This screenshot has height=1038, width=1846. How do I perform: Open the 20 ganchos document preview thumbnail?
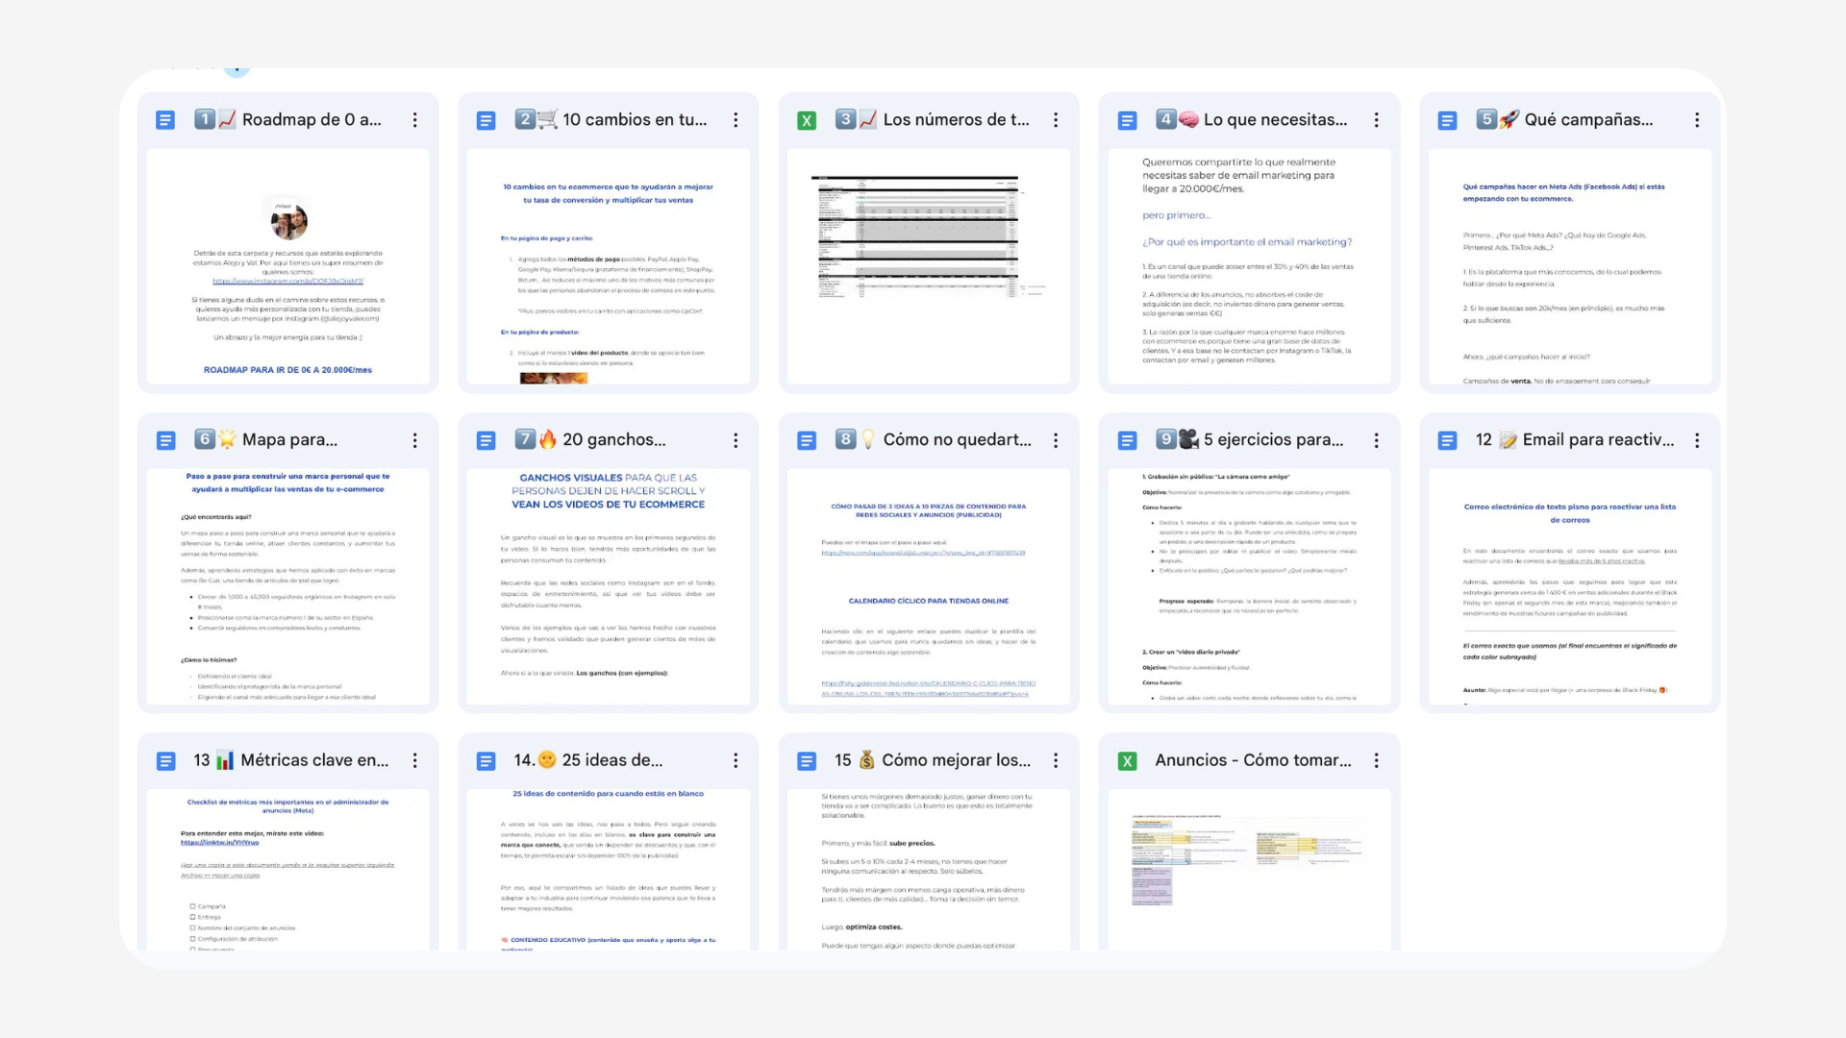click(608, 586)
